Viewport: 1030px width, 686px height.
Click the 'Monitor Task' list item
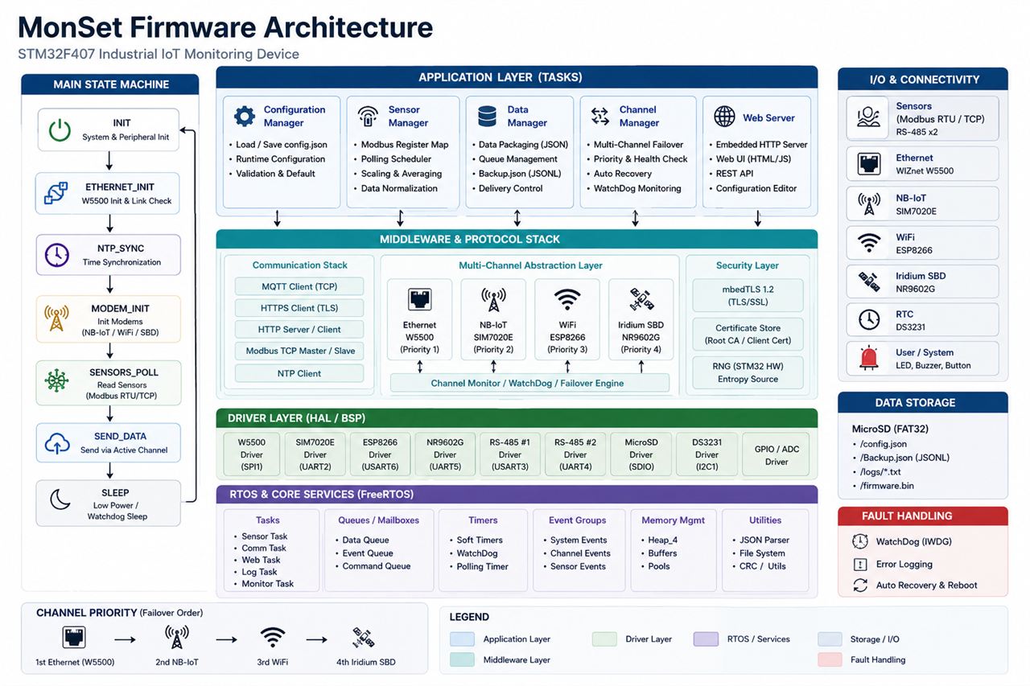[x=268, y=584]
